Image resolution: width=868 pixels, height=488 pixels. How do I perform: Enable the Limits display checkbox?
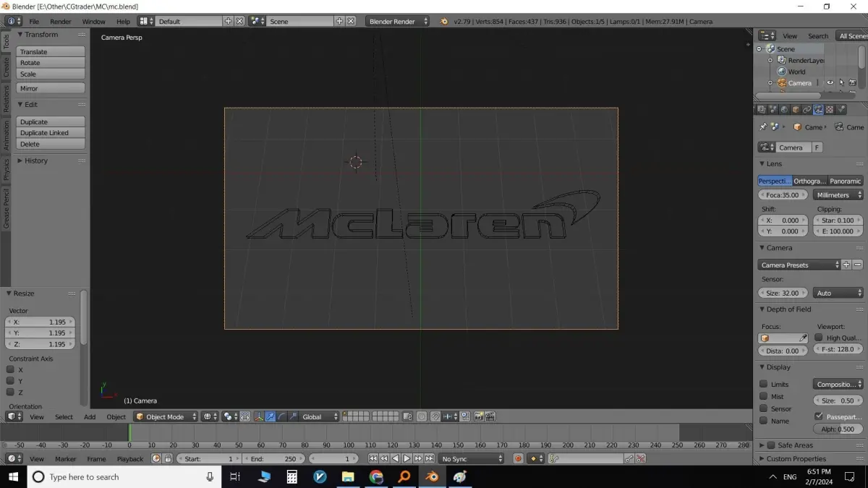(763, 384)
